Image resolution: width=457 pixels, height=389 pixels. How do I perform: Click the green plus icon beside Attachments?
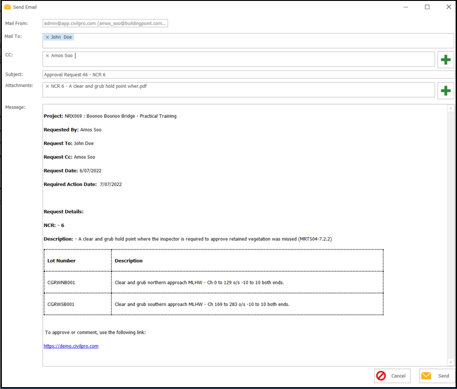point(445,91)
